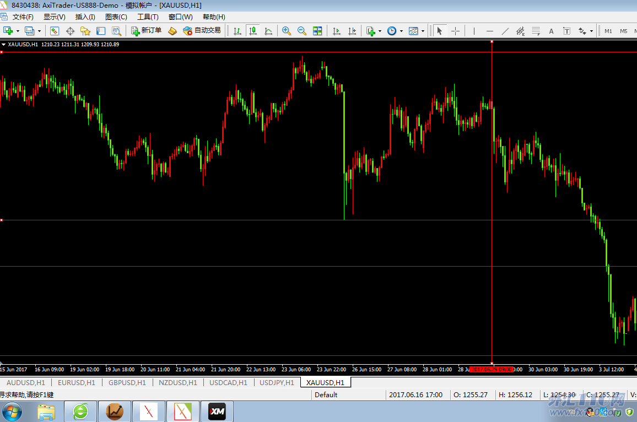Open the Navigator panel with star folder icon

(85, 31)
